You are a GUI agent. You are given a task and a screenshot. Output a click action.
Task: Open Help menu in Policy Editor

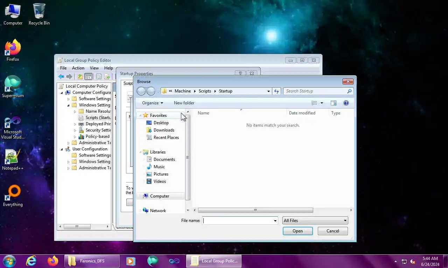click(x=108, y=68)
